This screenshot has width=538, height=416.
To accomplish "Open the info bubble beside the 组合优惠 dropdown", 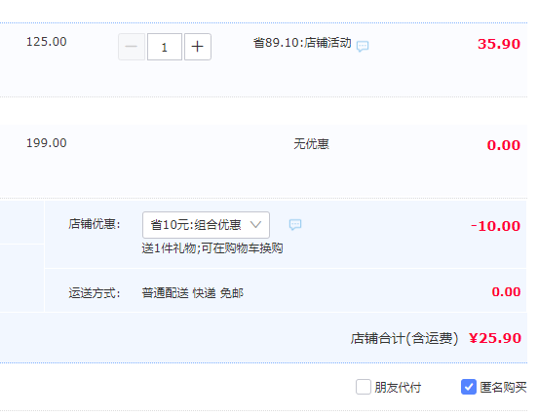I will (x=295, y=225).
